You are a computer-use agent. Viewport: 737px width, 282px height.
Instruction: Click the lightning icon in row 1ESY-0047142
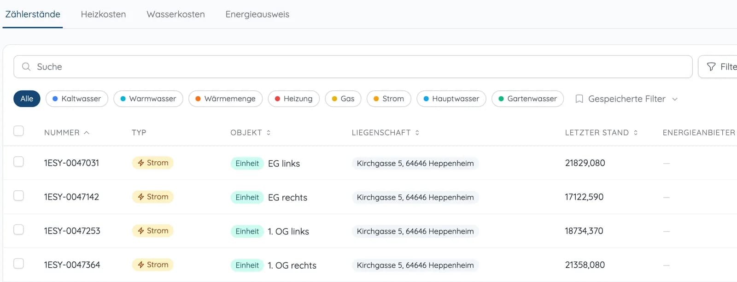click(x=141, y=197)
